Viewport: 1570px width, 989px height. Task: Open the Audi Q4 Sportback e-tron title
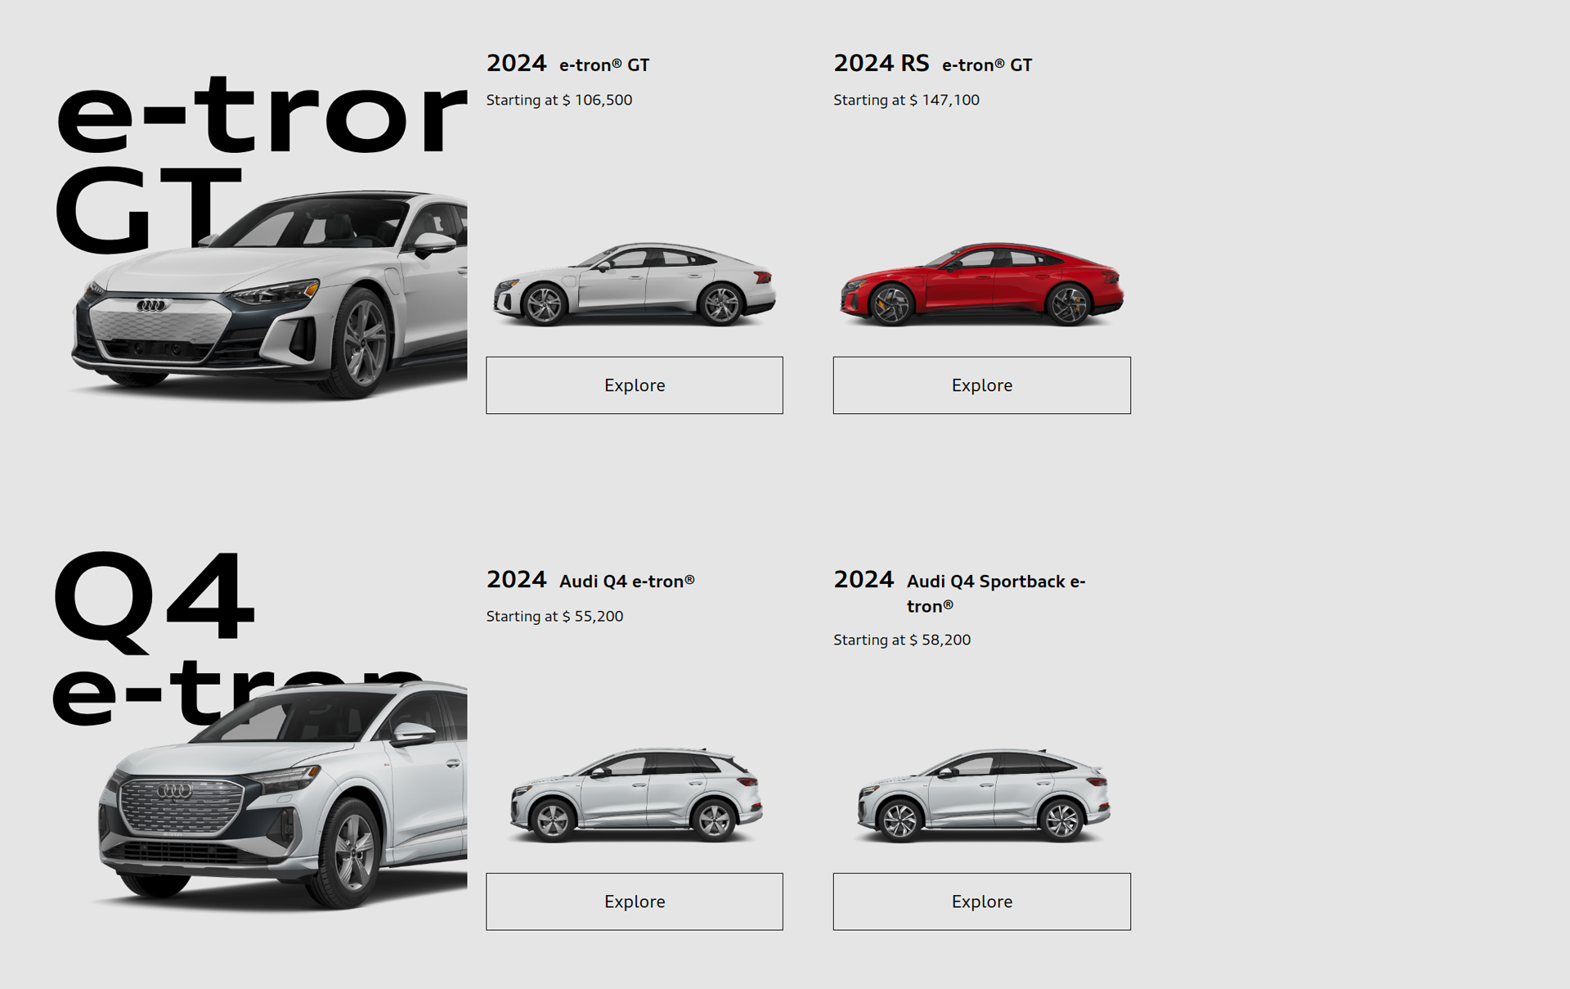point(960,592)
